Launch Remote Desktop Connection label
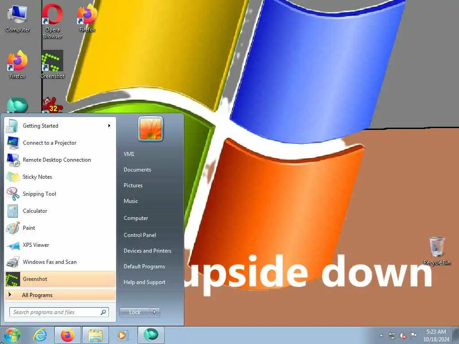Screen dimensions: 459x344 (57, 160)
